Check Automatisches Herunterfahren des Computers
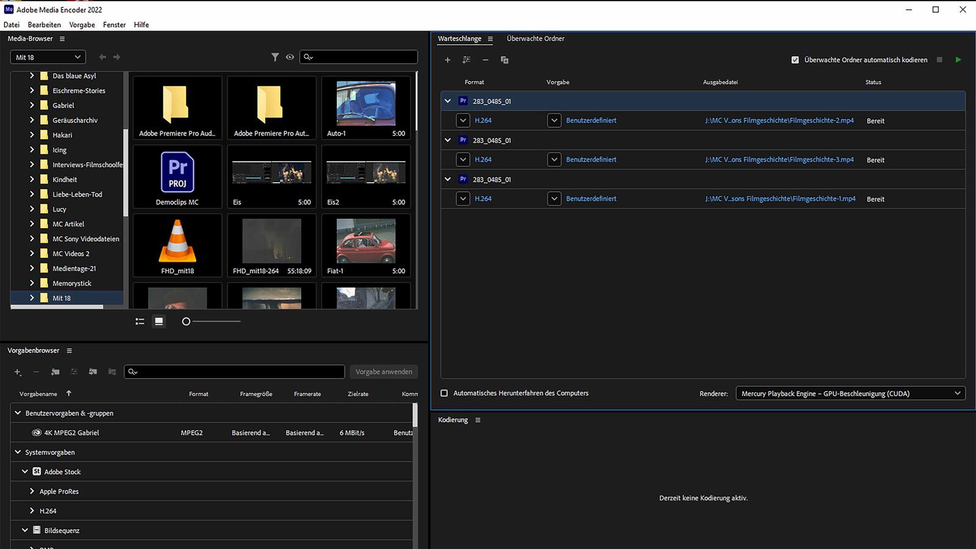The height and width of the screenshot is (549, 976). (444, 393)
